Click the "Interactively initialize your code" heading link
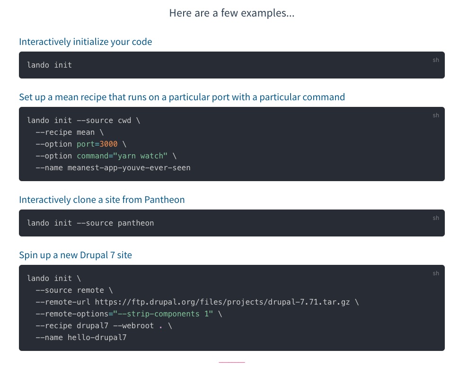468x367 pixels. (x=86, y=42)
